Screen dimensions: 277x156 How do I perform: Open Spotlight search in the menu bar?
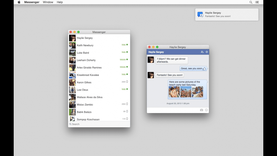[251, 2]
